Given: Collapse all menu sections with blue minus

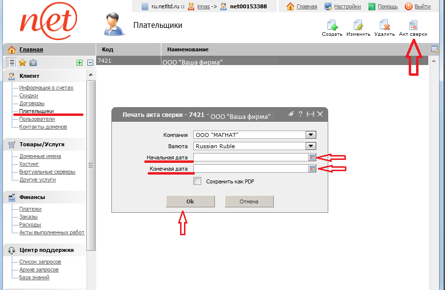Looking at the screenshot, I should [x=90, y=62].
